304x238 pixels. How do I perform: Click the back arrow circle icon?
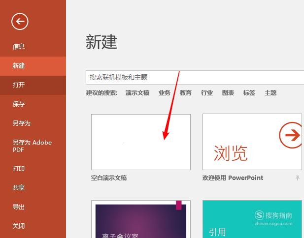(20, 22)
